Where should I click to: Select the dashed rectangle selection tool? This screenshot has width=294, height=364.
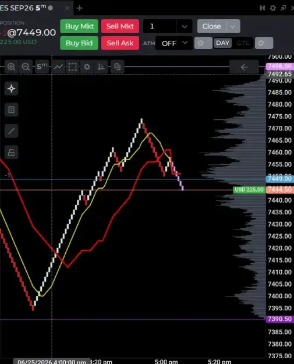(x=72, y=67)
